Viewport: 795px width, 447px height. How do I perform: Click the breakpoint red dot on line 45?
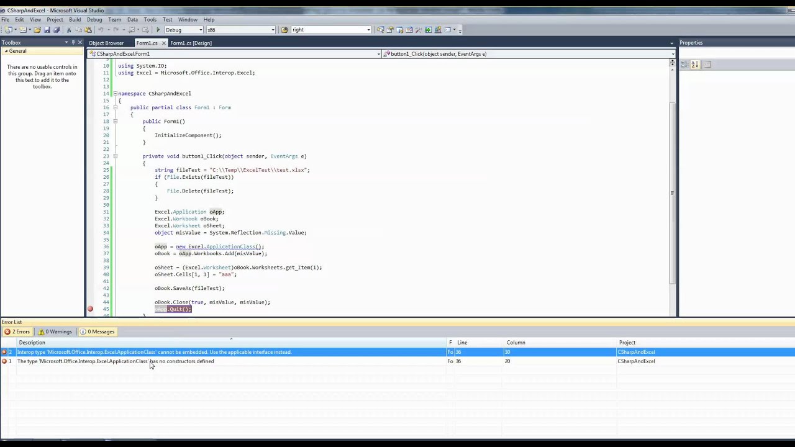90,309
